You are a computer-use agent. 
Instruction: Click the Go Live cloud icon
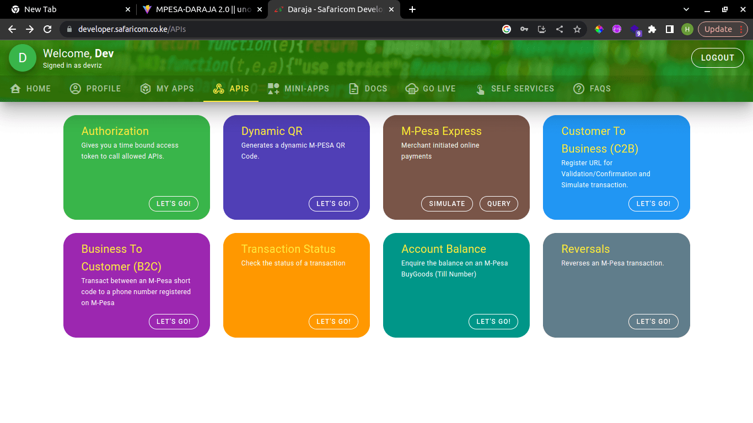tap(412, 89)
